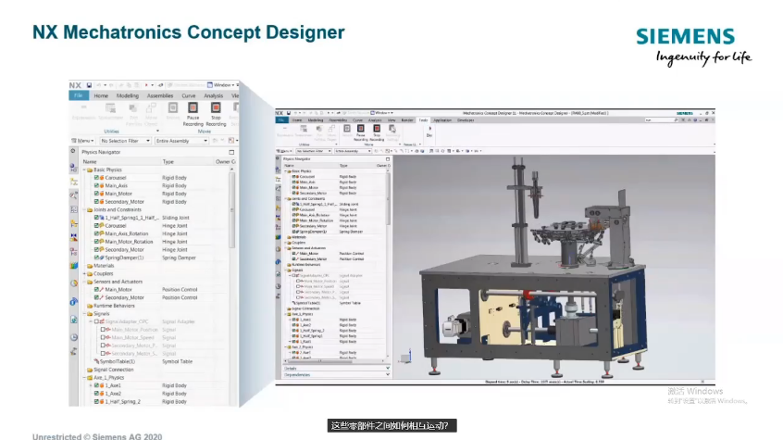This screenshot has height=440, width=783.
Task: Maximize the Physics Navigator in the magnified panel
Action: pyautogui.click(x=231, y=152)
